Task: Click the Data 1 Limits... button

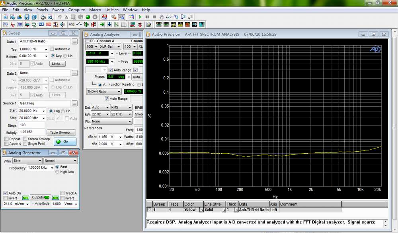Action: [57, 64]
